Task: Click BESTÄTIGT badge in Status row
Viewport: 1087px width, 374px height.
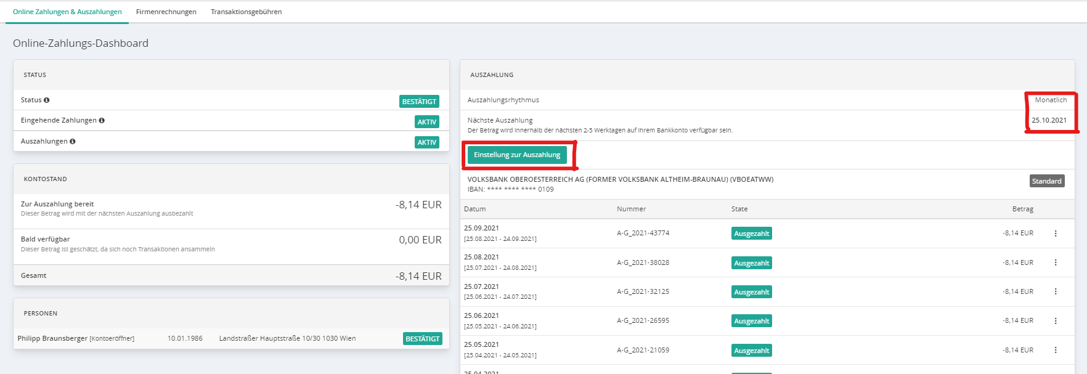Action: coord(419,102)
